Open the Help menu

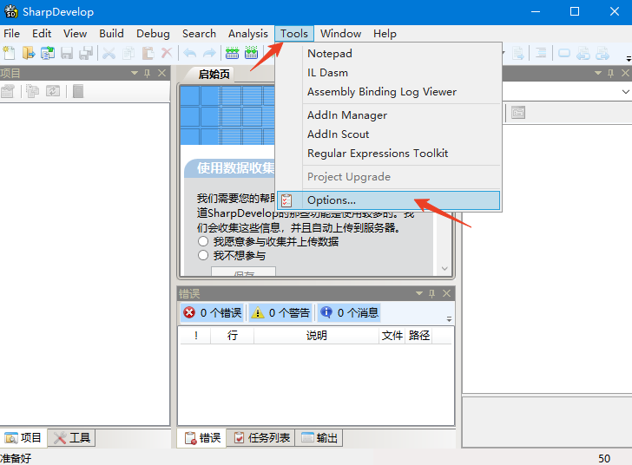[x=385, y=34]
